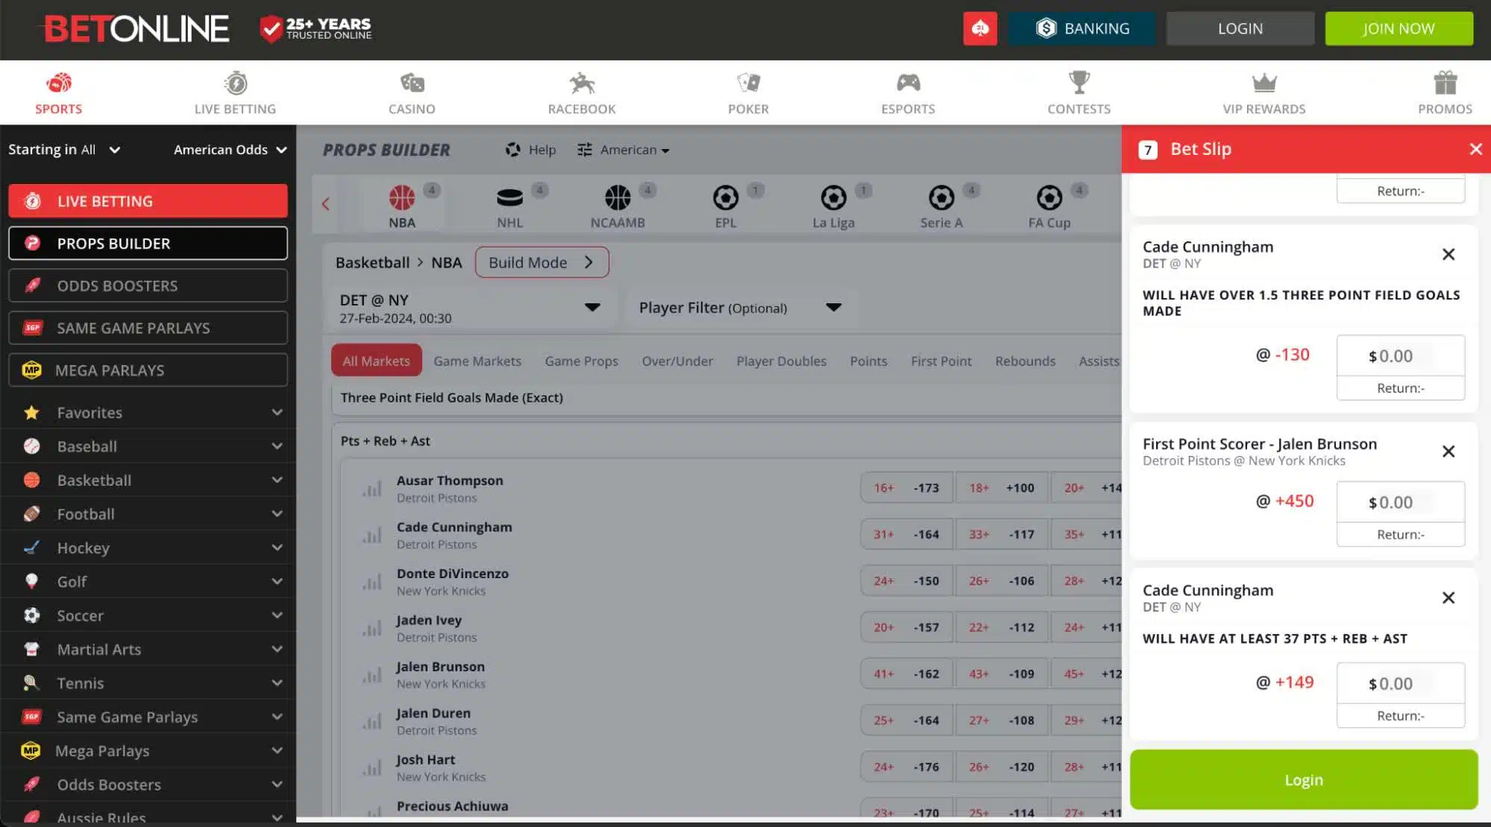The width and height of the screenshot is (1491, 827).
Task: Remove First Point Scorer Jalen Brunson bet
Action: (1448, 451)
